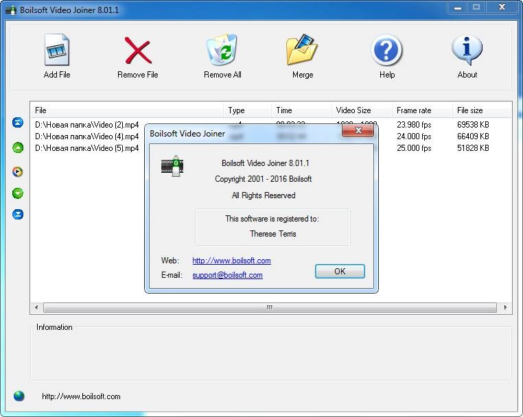This screenshot has height=417, width=523.
Task: Sort list by the Video Size header
Action: click(362, 110)
